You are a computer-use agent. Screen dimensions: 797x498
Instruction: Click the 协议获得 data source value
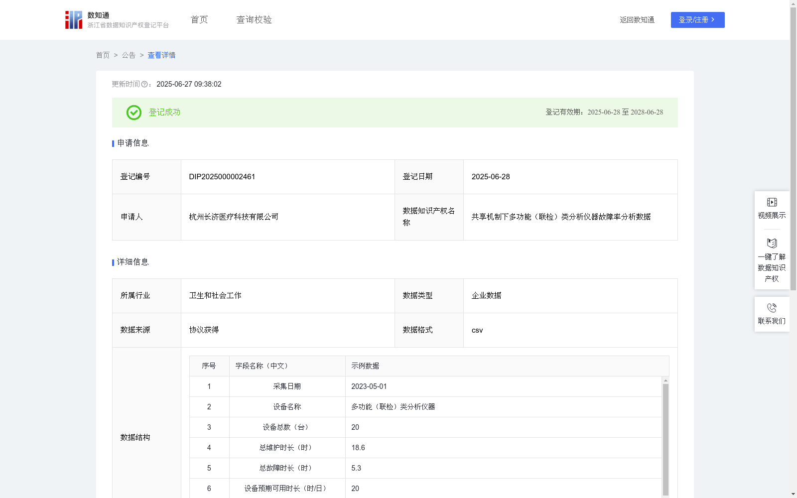point(204,330)
